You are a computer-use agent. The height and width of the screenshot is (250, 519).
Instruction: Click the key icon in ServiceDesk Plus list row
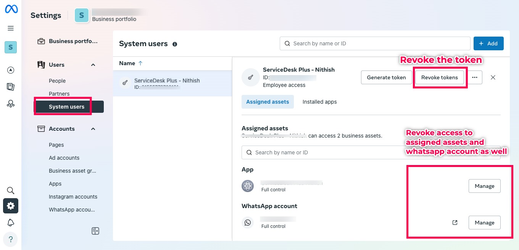pyautogui.click(x=124, y=82)
